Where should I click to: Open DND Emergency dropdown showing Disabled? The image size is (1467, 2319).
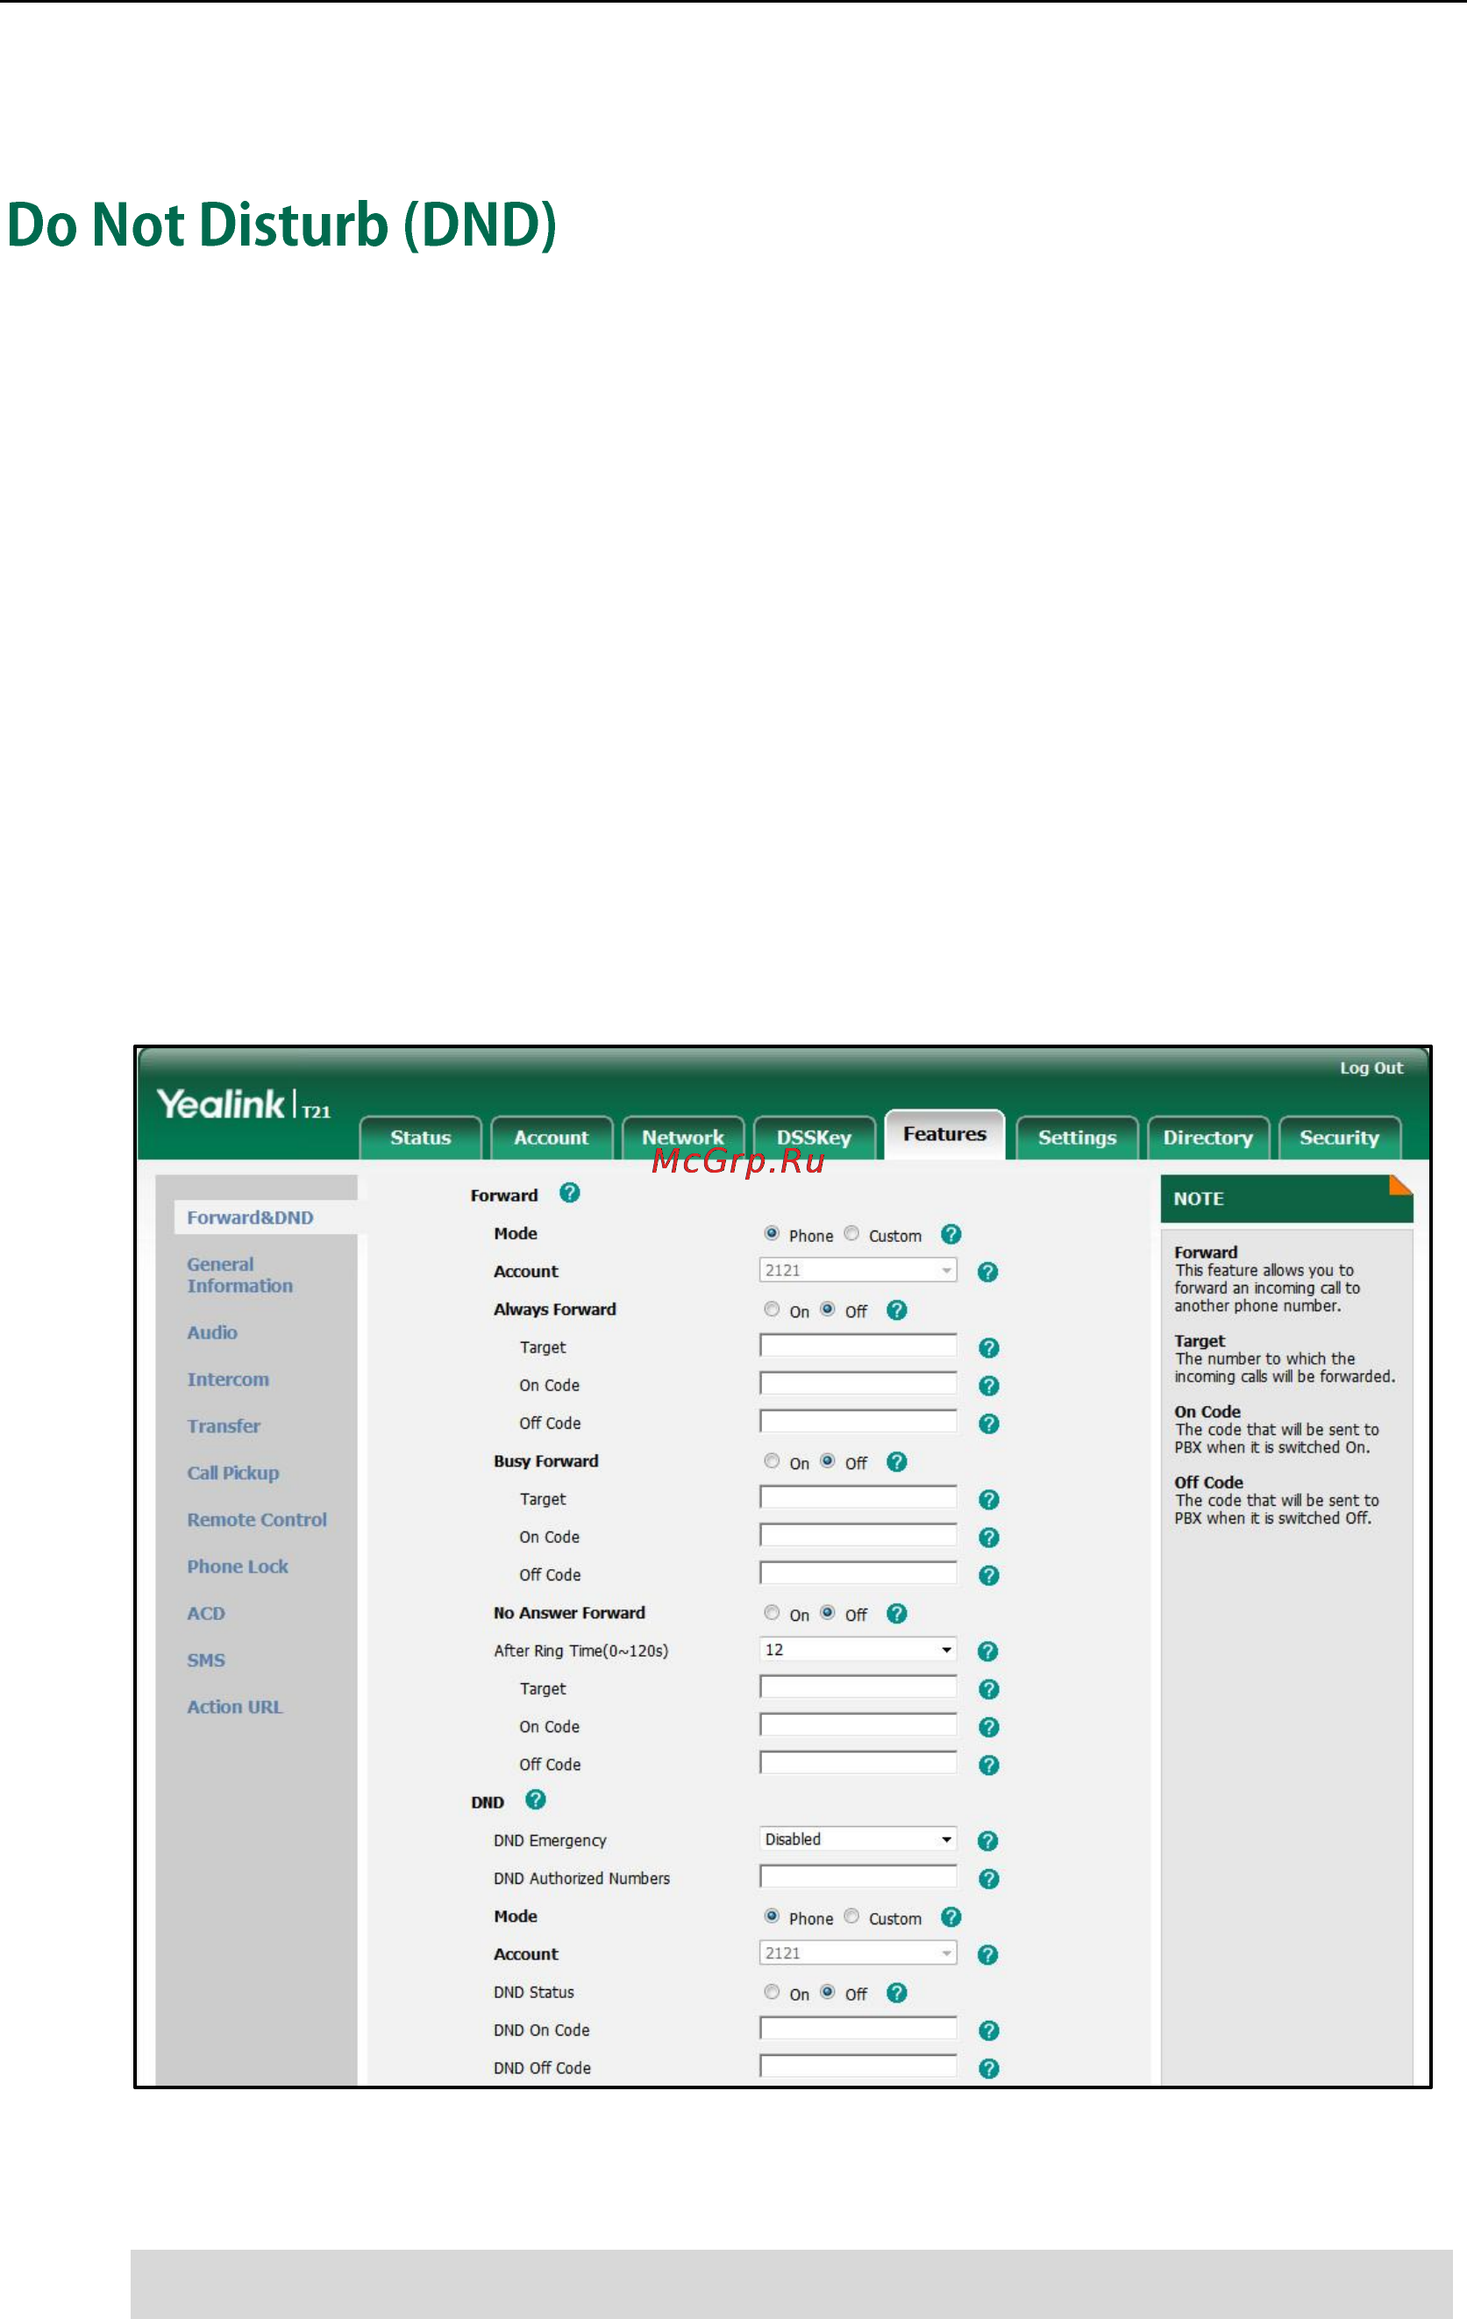click(858, 1839)
